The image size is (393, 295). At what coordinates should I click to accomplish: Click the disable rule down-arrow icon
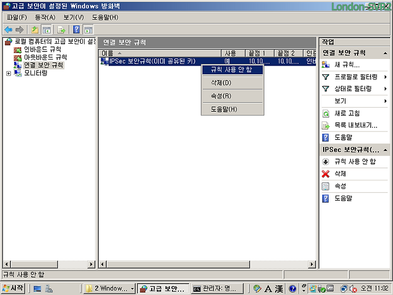[325, 162]
